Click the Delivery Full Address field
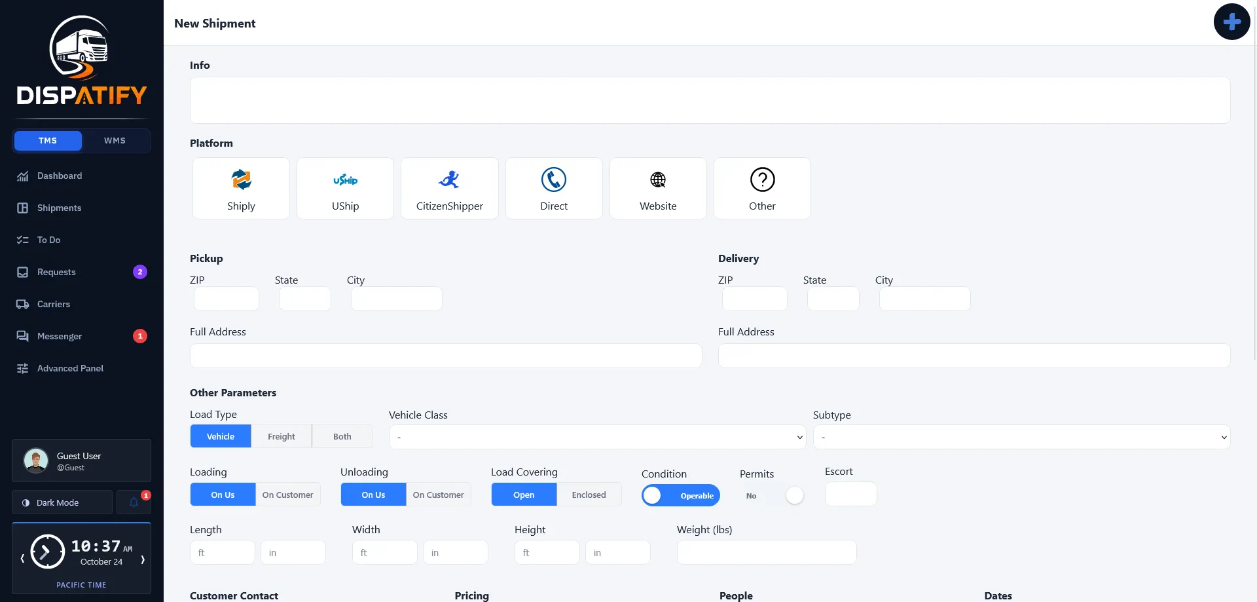 pos(974,356)
